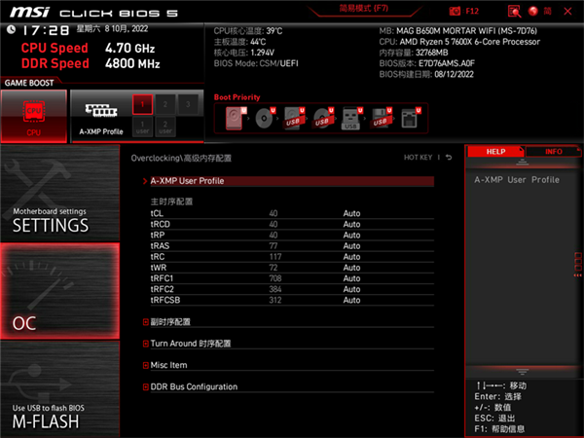Expand Turn Around 时序配置 section
The image size is (584, 438).
(x=190, y=344)
